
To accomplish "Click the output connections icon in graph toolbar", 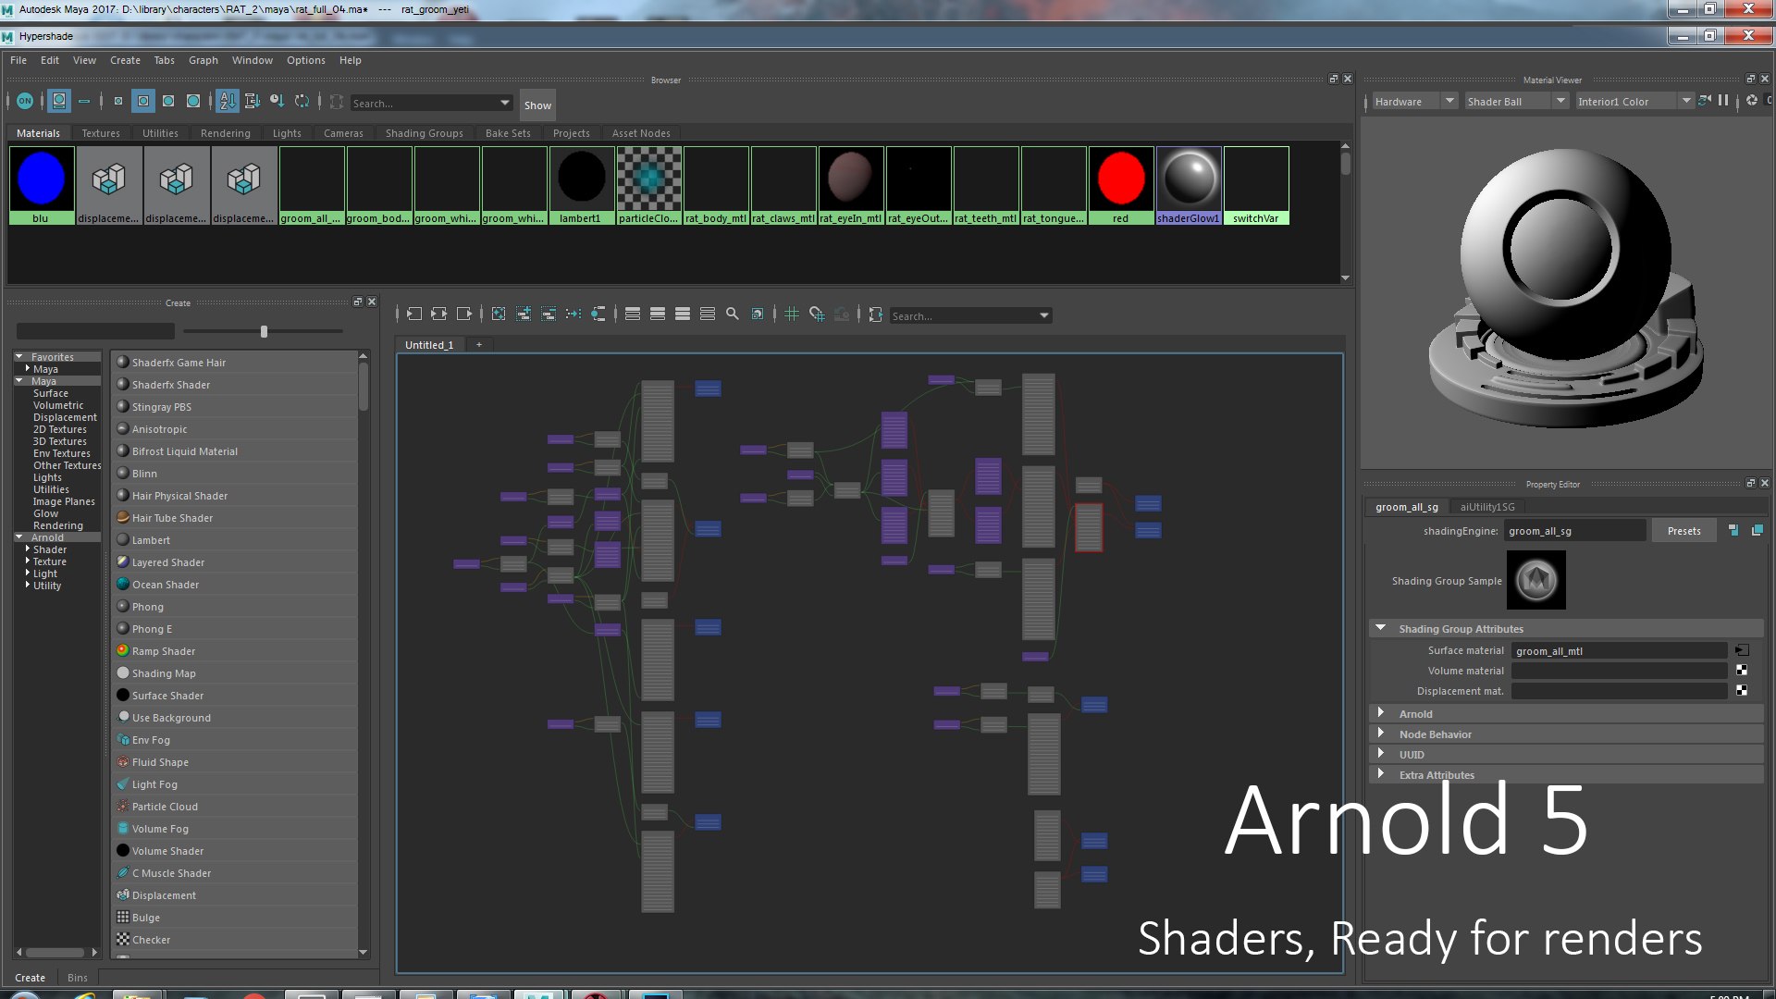I will coord(464,314).
